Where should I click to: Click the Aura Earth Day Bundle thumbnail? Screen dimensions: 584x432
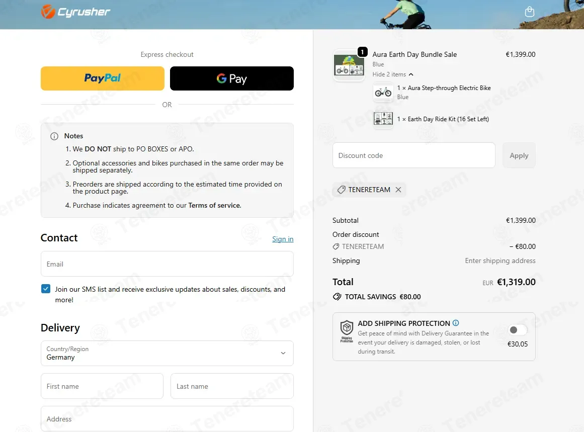point(349,65)
